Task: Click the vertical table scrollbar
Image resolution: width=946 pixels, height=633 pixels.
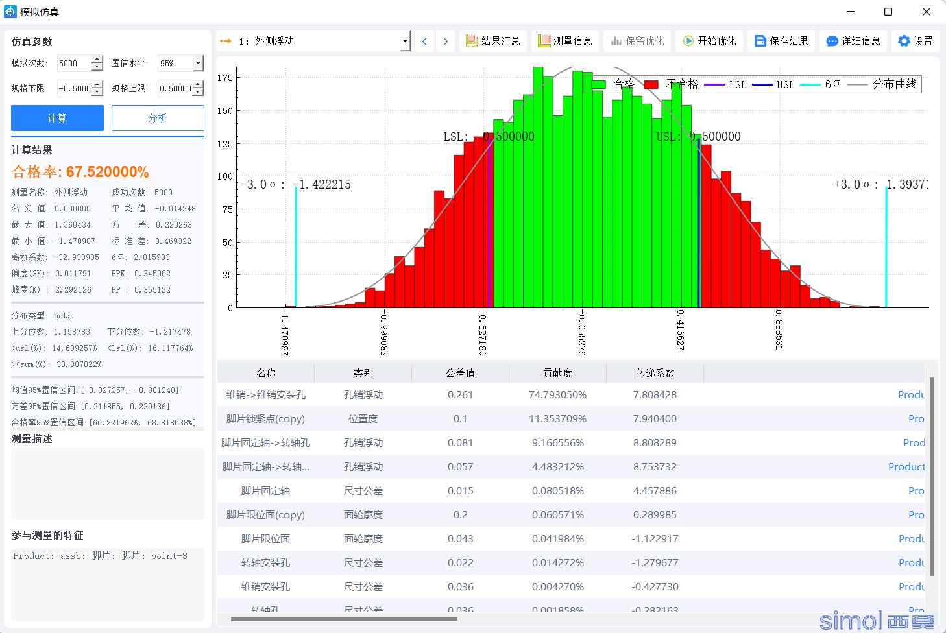Action: [932, 477]
